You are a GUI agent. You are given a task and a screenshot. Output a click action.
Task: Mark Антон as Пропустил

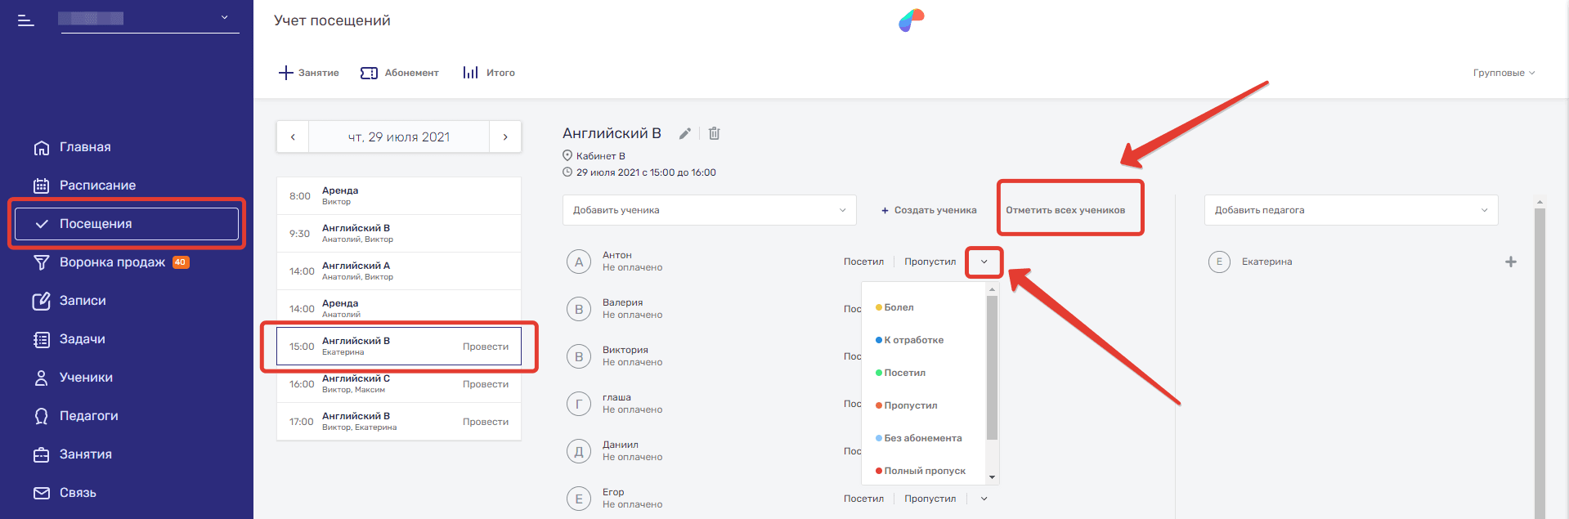click(x=930, y=262)
